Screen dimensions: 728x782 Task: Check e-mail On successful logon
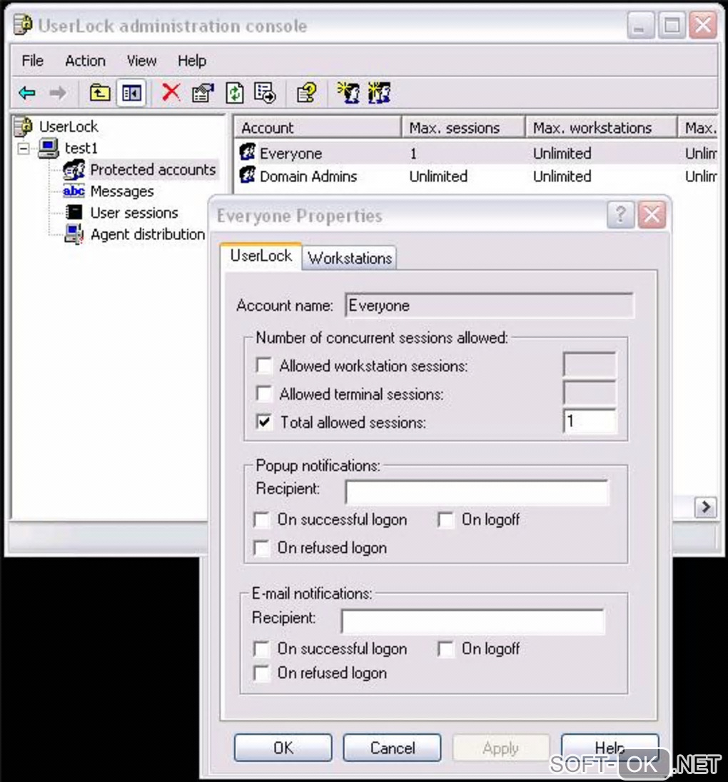click(x=262, y=649)
